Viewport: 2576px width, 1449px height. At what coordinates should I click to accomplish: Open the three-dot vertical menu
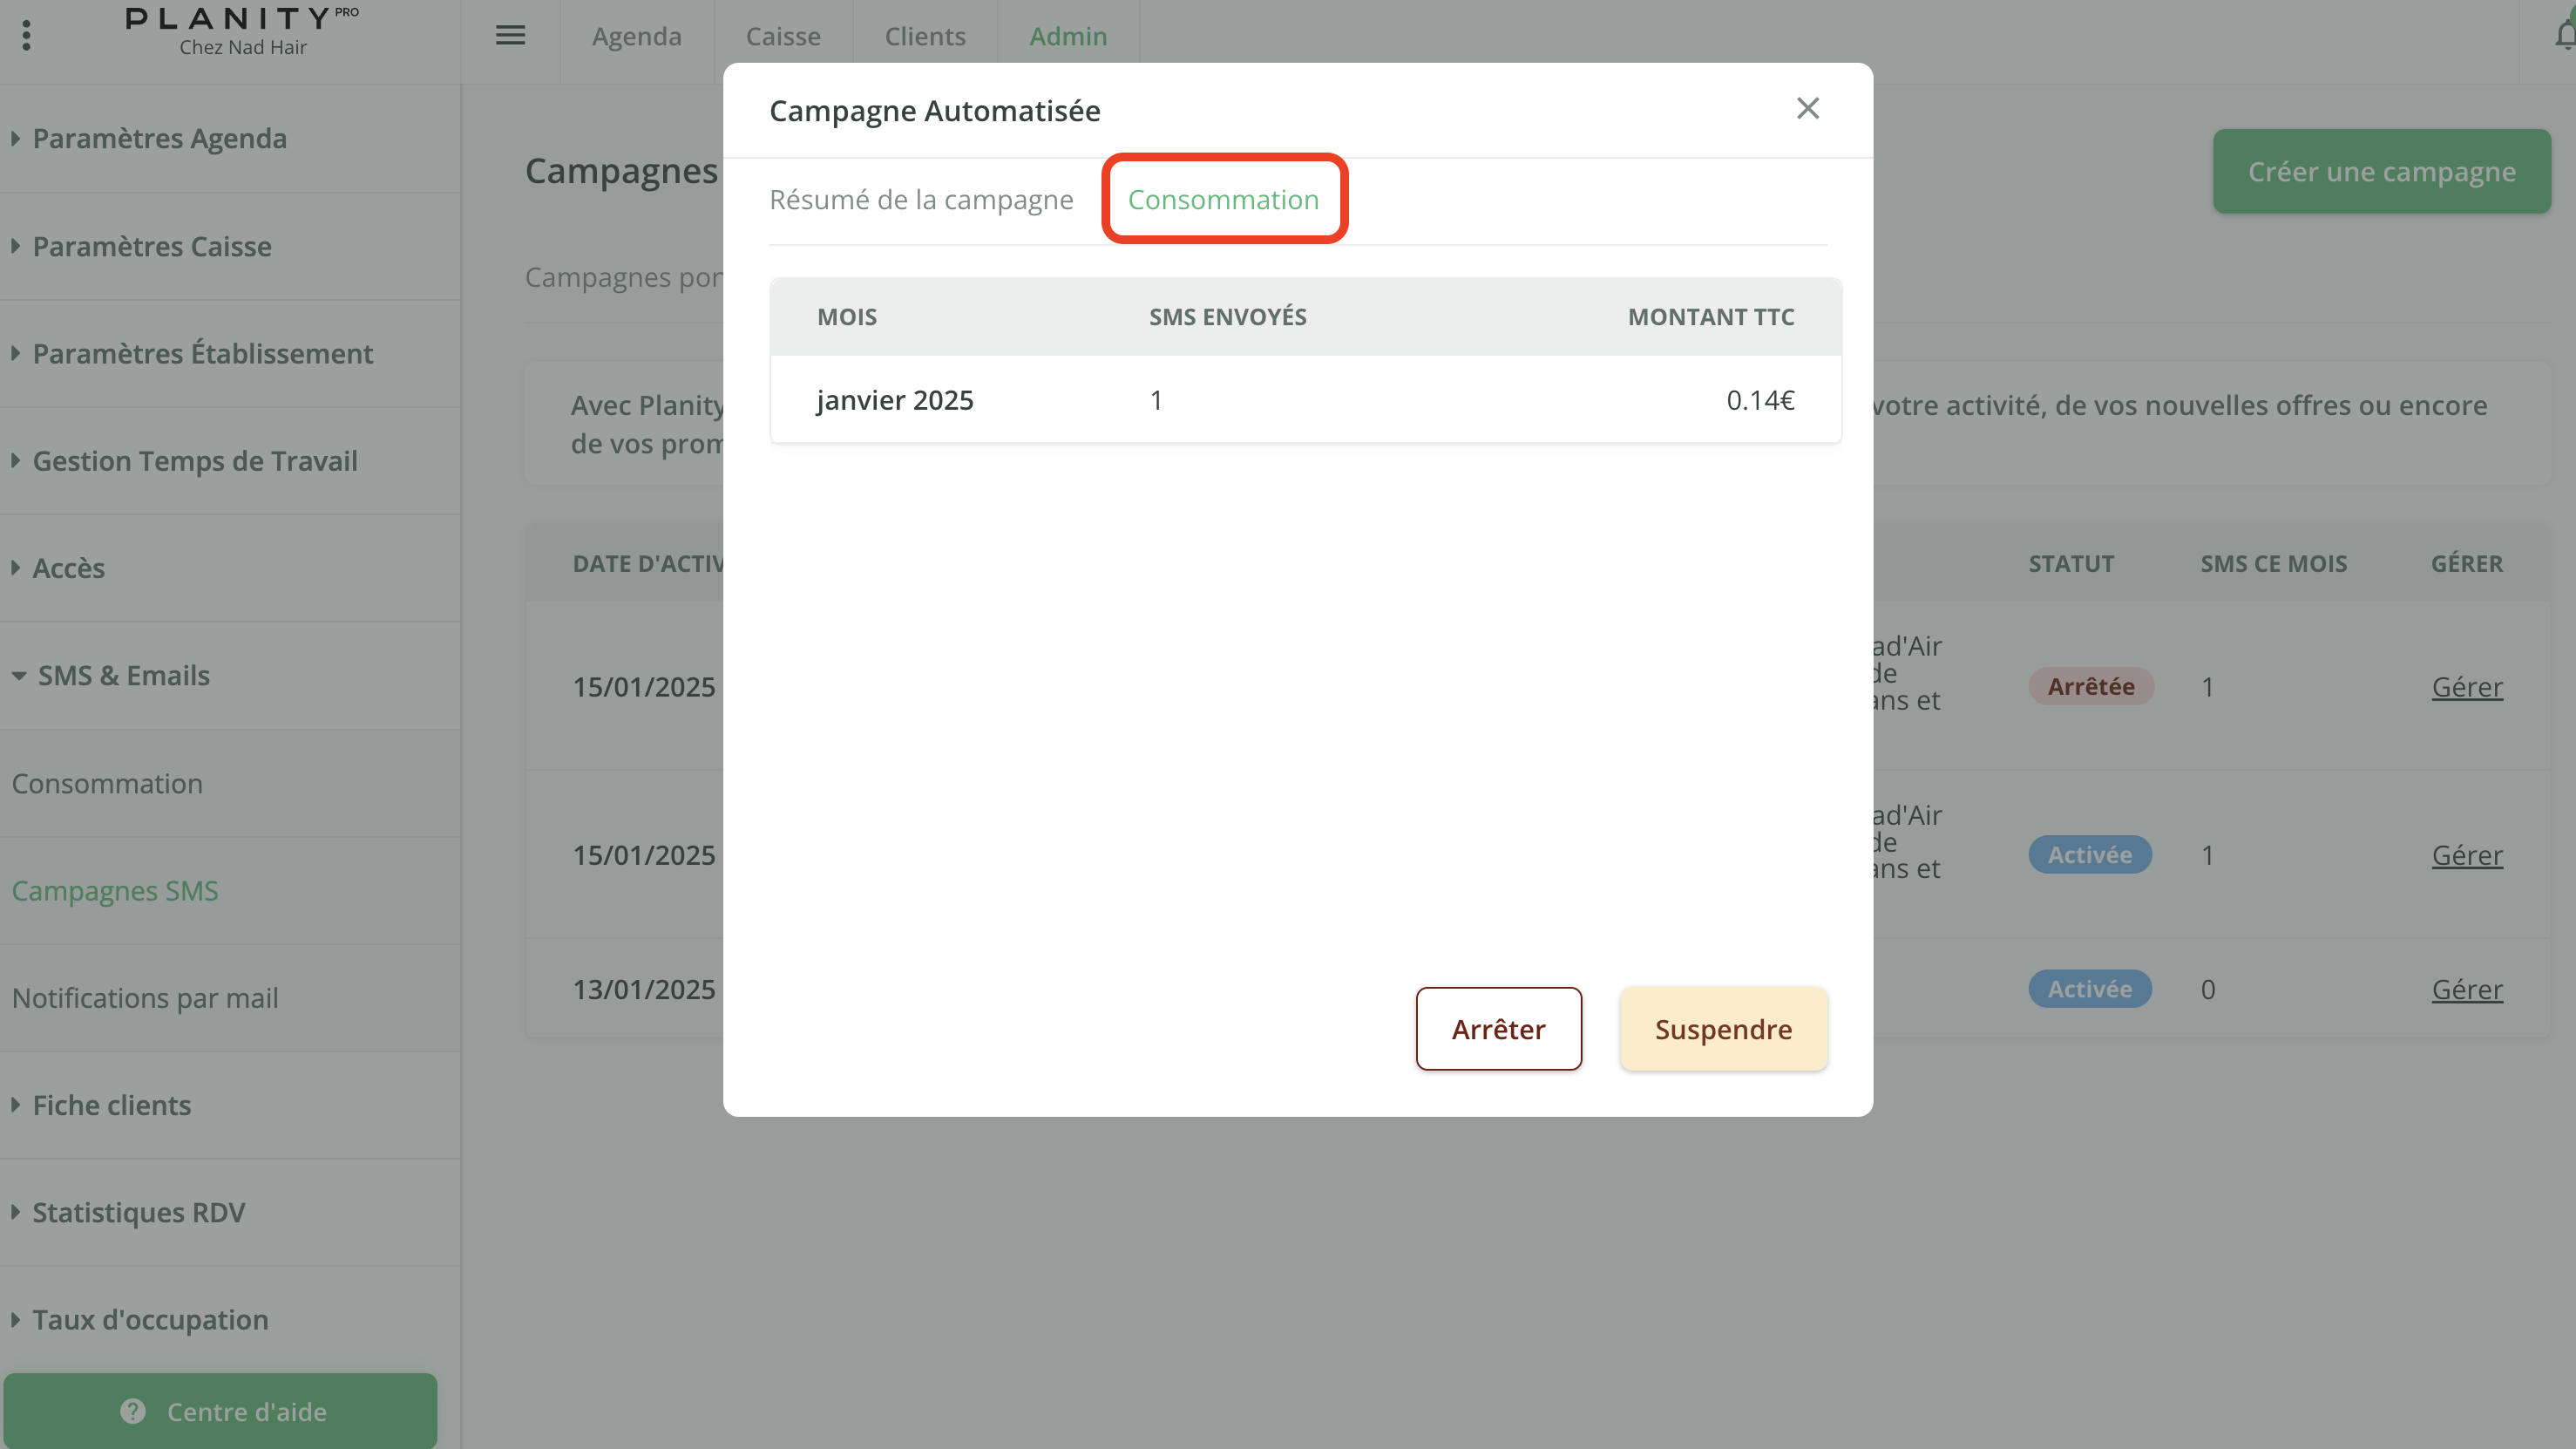click(x=26, y=36)
